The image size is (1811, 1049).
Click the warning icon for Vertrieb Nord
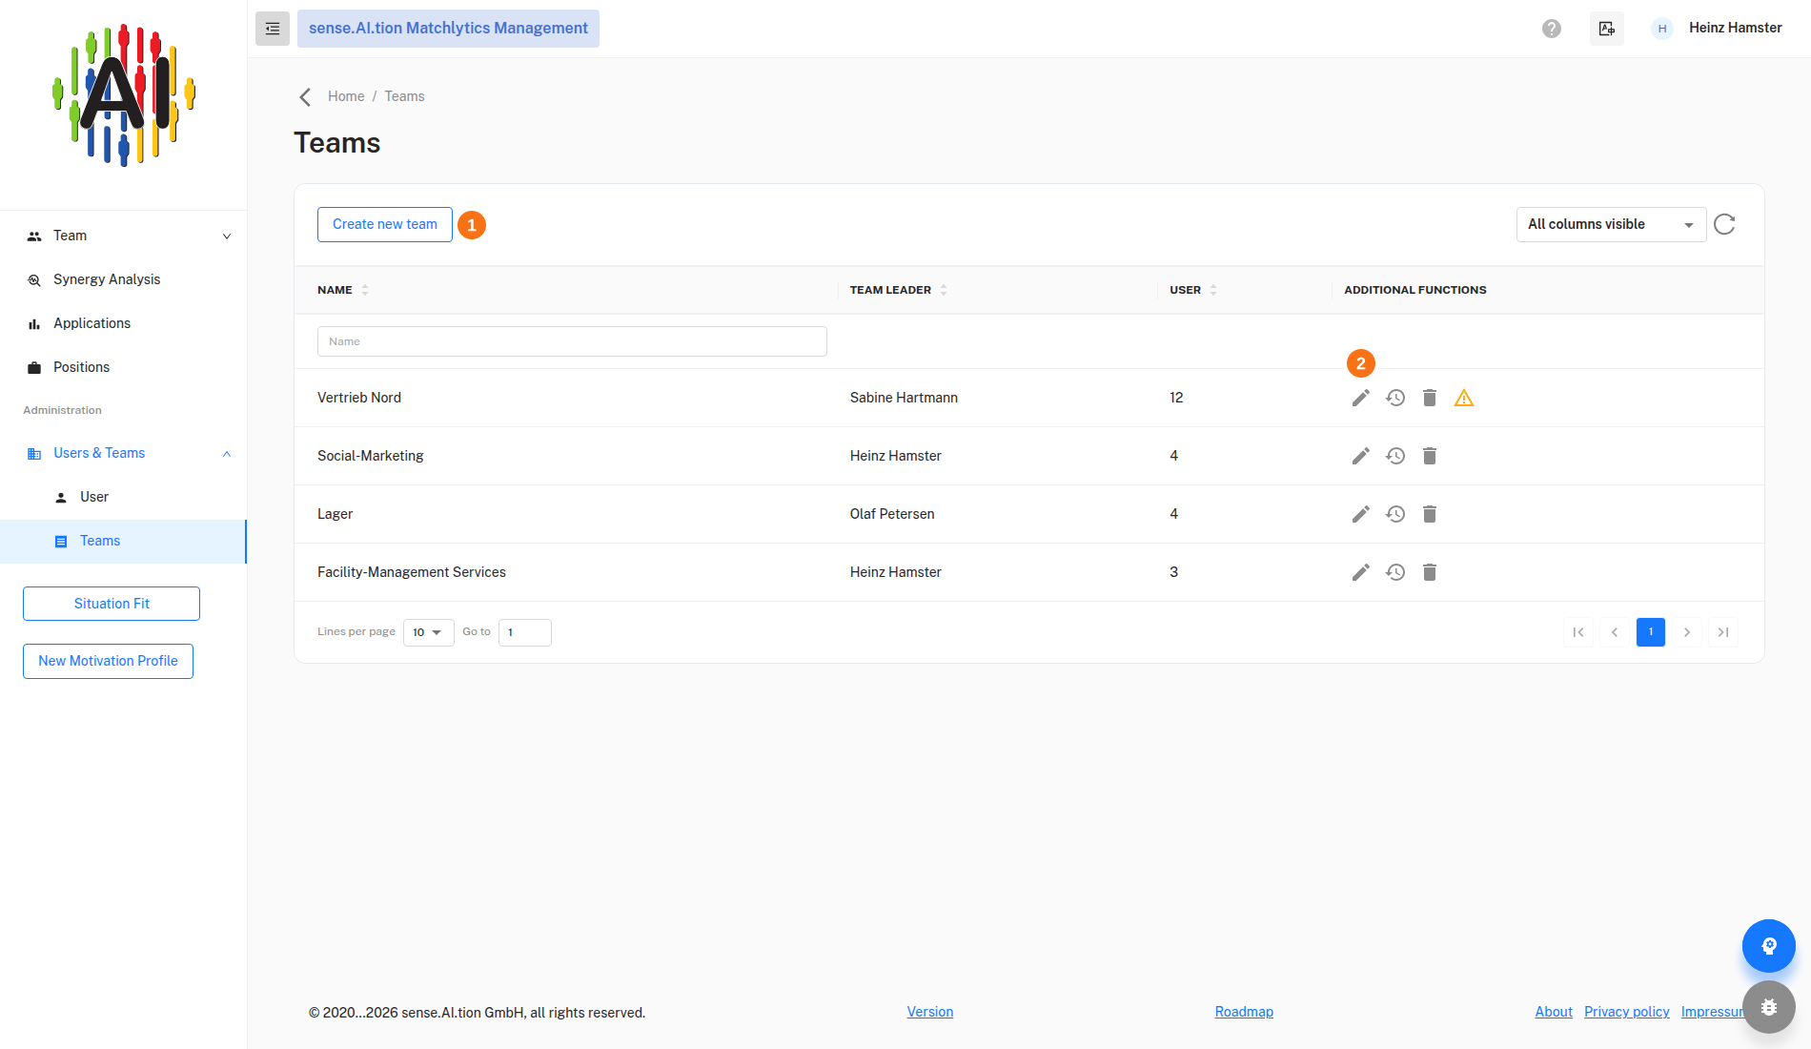pyautogui.click(x=1464, y=398)
